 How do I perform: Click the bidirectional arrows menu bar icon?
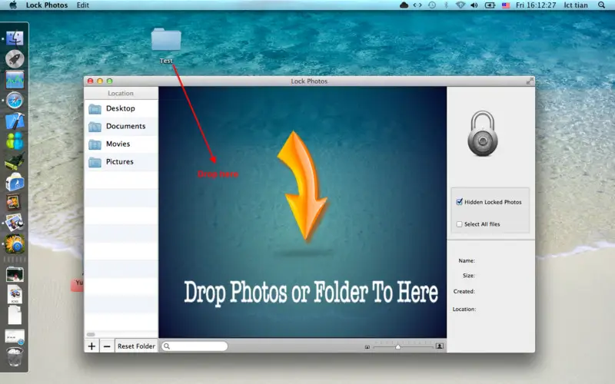pos(417,5)
